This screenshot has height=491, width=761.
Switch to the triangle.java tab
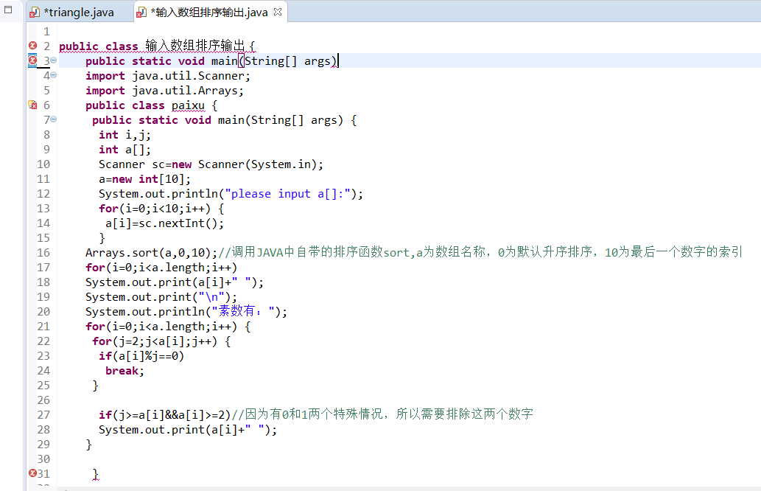pyautogui.click(x=79, y=12)
